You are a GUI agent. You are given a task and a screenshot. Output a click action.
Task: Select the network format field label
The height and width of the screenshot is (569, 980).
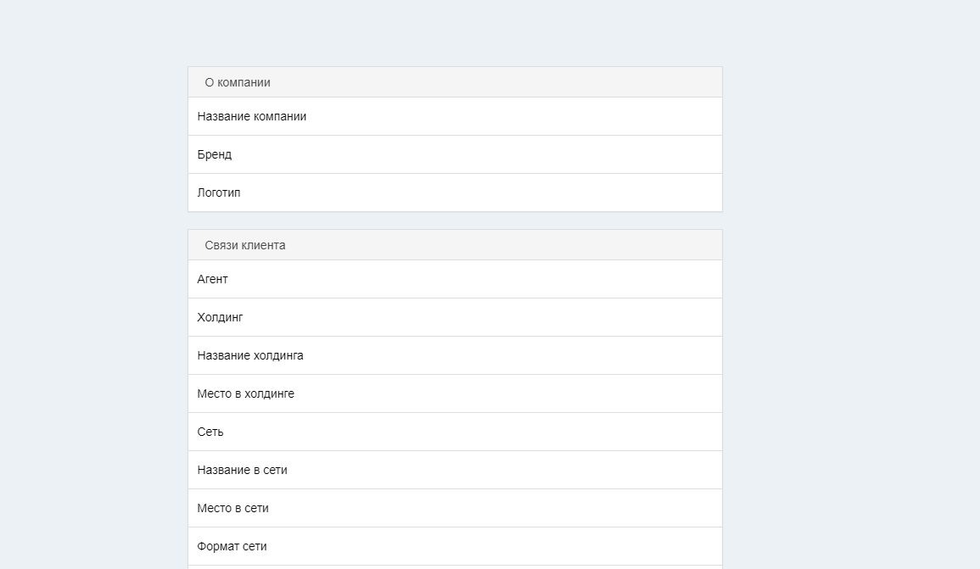(x=232, y=546)
